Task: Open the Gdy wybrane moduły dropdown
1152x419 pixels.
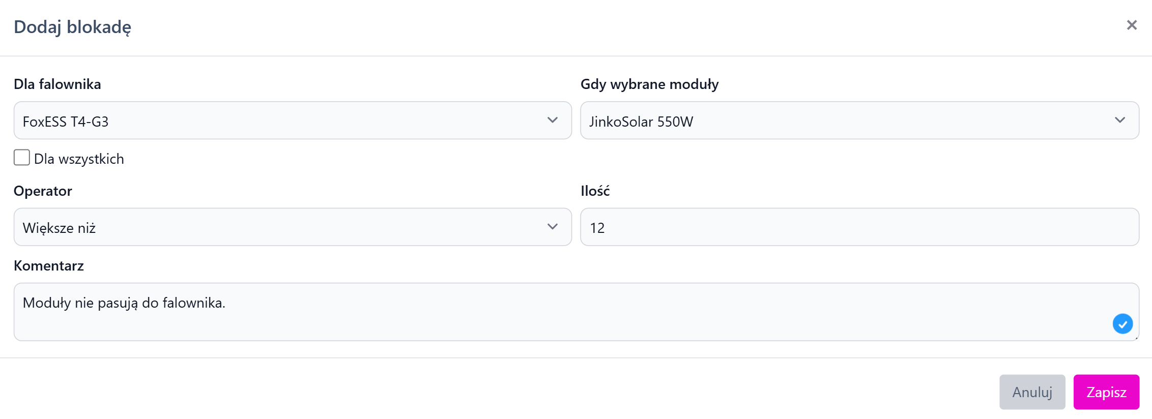Action: [x=859, y=121]
